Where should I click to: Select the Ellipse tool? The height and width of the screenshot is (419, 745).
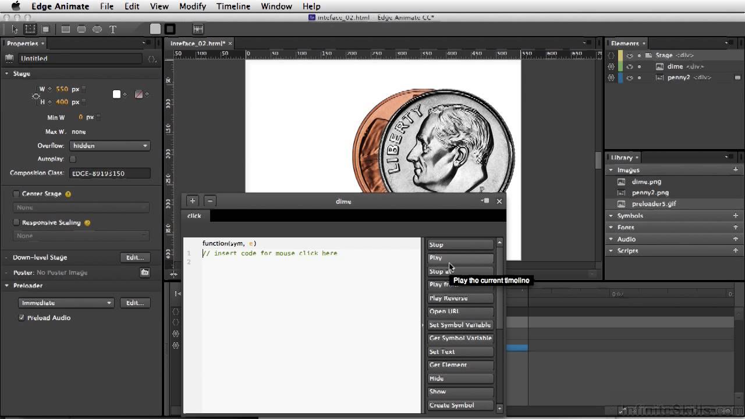(97, 29)
